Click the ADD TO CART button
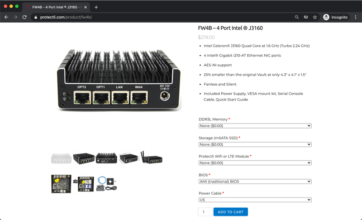This screenshot has width=362, height=220. (230, 212)
